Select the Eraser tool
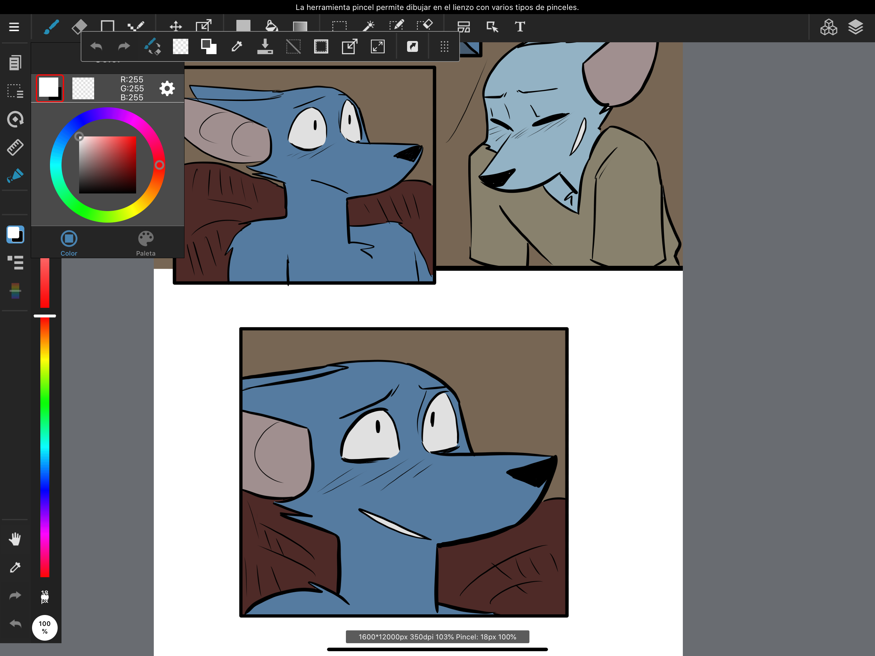The image size is (875, 656). pyautogui.click(x=79, y=27)
